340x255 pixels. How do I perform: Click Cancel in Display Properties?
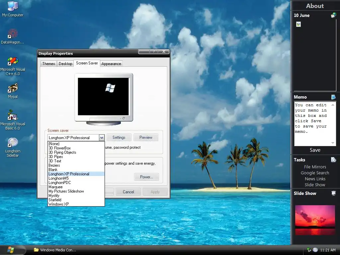[128, 192]
